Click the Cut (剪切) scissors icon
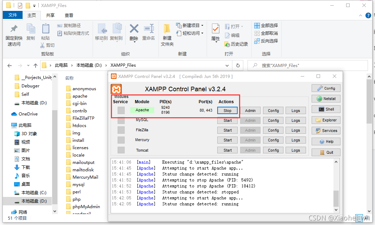Viewport: 375px width, 225px height. click(42, 45)
